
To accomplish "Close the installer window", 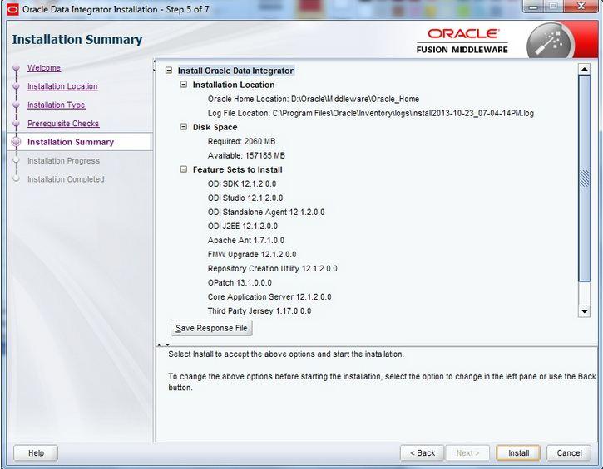I will click(581, 6).
